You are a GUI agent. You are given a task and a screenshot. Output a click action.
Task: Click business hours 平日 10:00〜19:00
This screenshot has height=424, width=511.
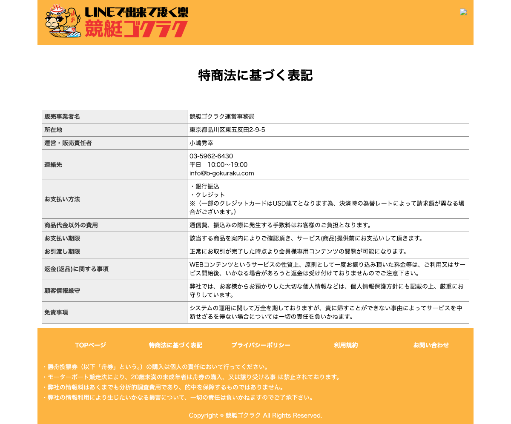point(218,165)
